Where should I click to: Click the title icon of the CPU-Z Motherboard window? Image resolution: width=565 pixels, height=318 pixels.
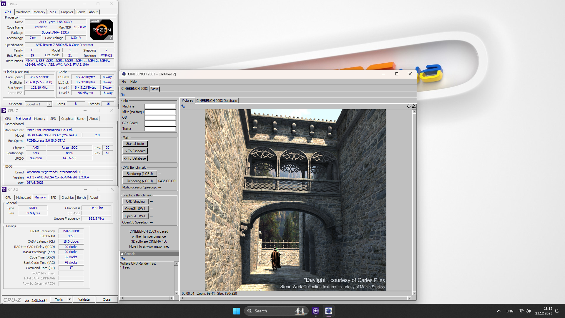point(4,110)
